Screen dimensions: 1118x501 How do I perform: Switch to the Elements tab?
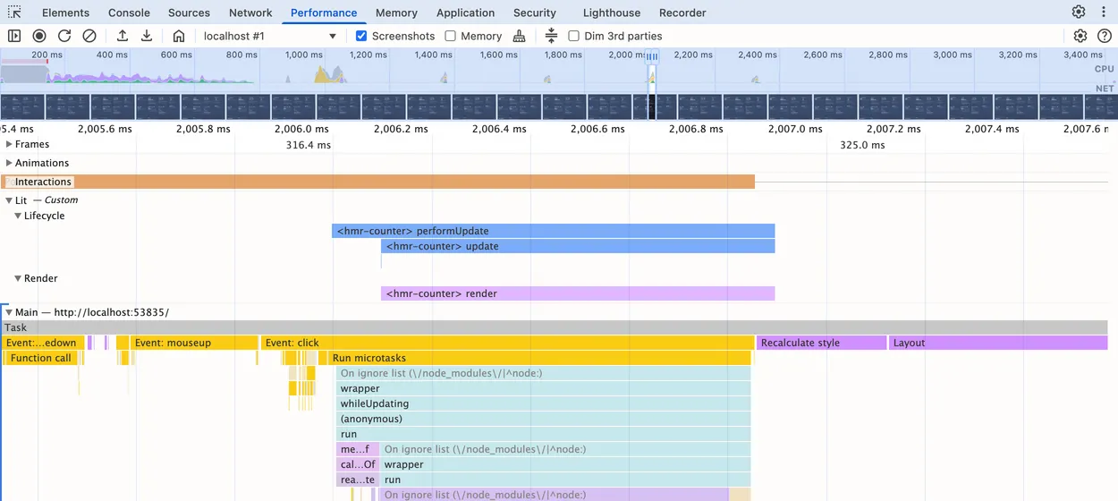(65, 13)
